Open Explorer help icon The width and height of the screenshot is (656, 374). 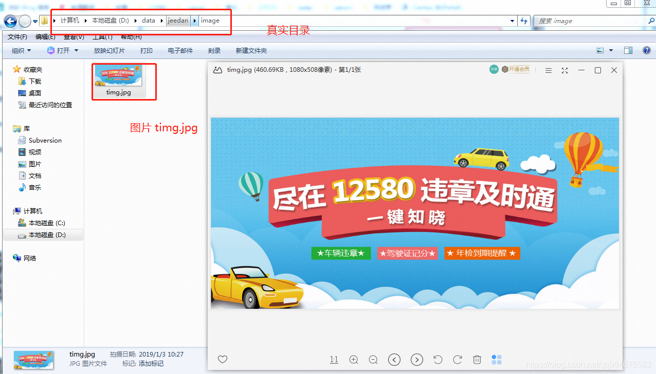pos(647,50)
